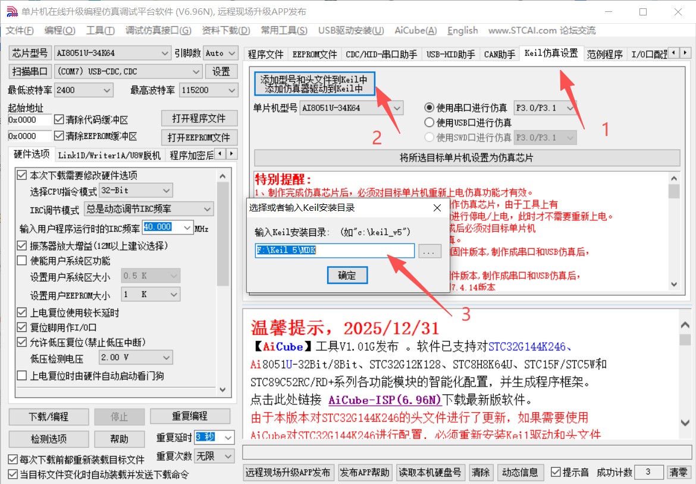
Task: Click the left arrow beside 程序加密后 tab
Action: point(219,153)
